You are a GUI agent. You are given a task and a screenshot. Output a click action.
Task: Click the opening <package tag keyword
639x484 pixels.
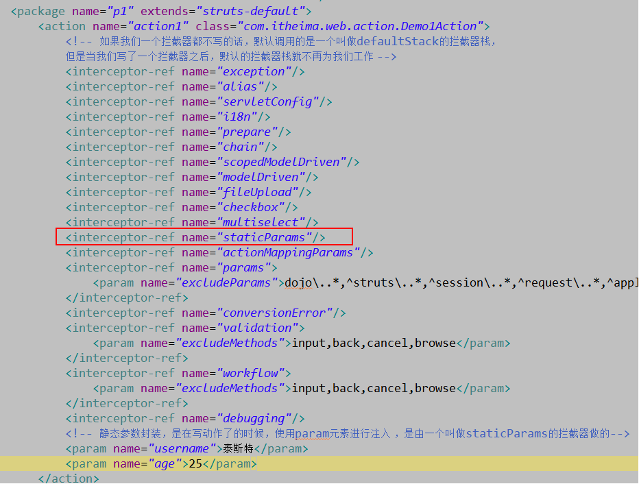[38, 12]
